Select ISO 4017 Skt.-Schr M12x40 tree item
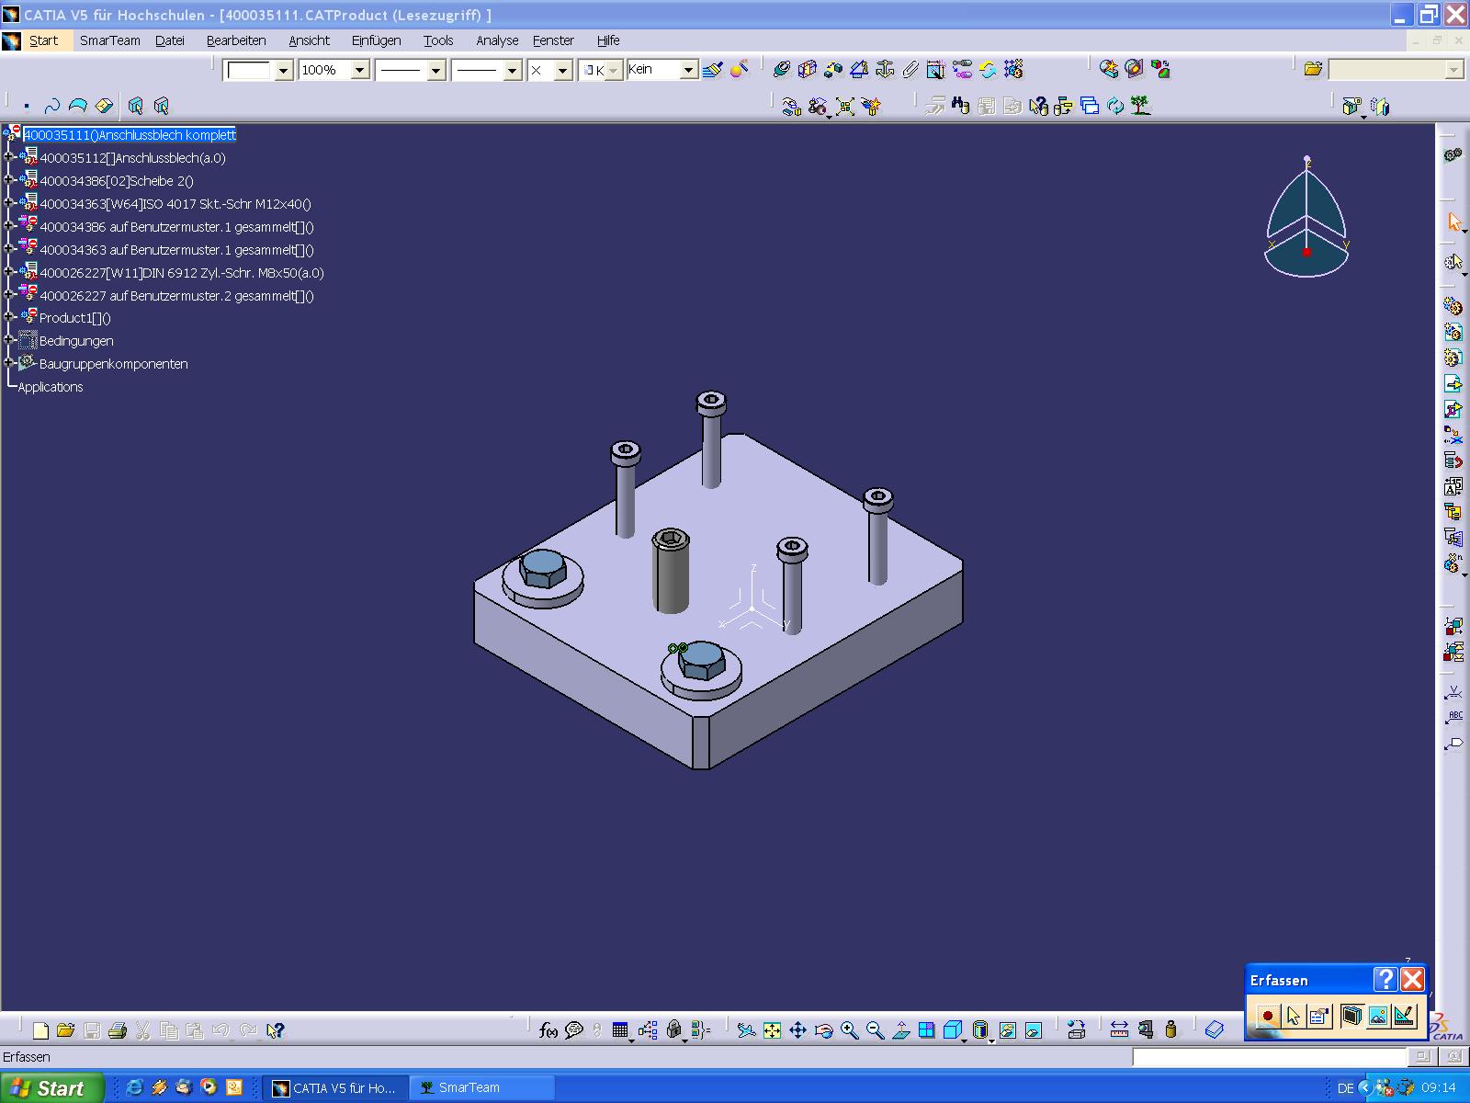The width and height of the screenshot is (1470, 1103). coord(175,204)
